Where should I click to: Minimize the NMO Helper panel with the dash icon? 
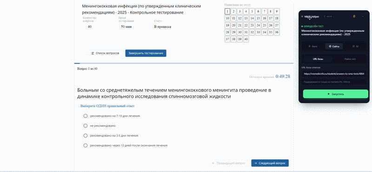coord(363,16)
